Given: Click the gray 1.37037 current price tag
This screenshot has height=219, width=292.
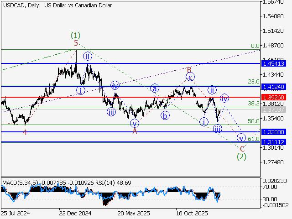Looking at the screenshot, I should click(x=274, y=109).
